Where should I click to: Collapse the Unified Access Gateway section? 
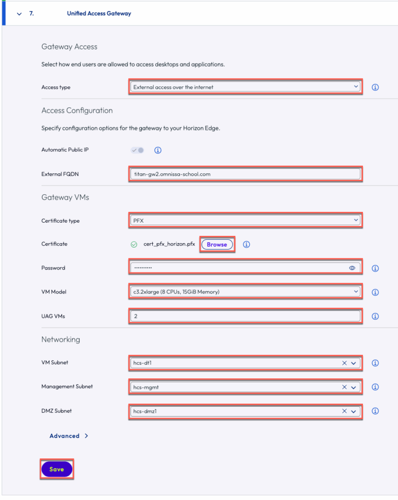(x=20, y=14)
